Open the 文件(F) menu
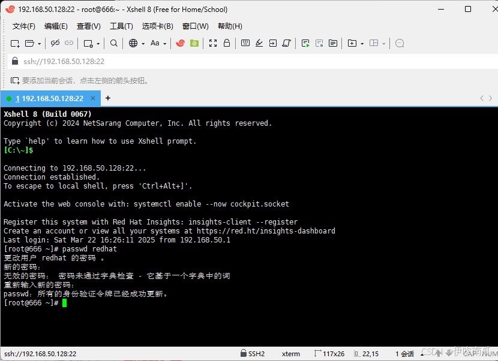The width and height of the screenshot is (498, 361). point(24,26)
